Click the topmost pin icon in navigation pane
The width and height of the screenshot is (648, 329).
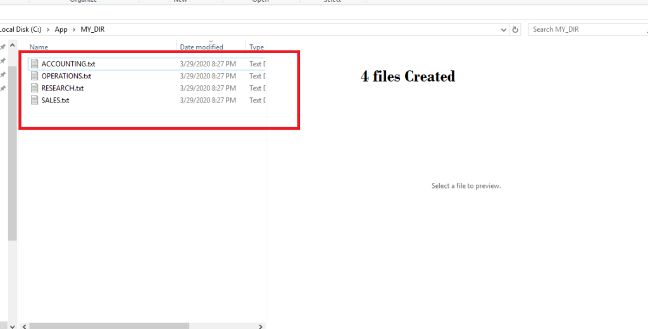pyautogui.click(x=3, y=47)
